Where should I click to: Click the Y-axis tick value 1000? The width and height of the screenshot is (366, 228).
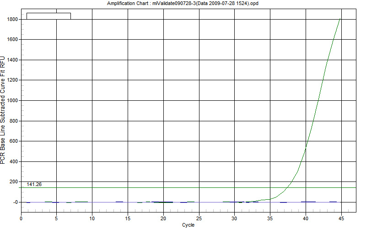13,100
